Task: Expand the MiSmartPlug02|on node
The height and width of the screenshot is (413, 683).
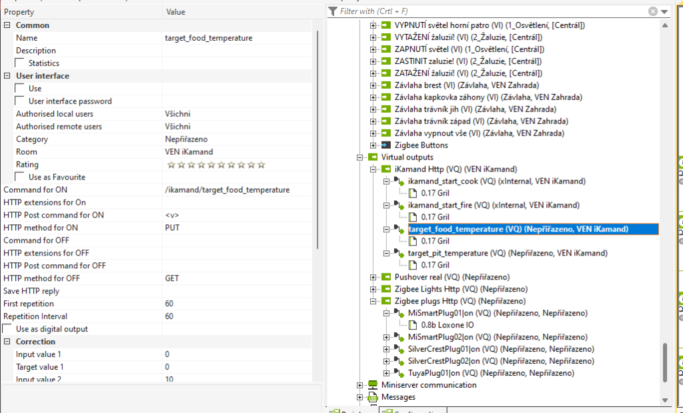Action: [386, 337]
